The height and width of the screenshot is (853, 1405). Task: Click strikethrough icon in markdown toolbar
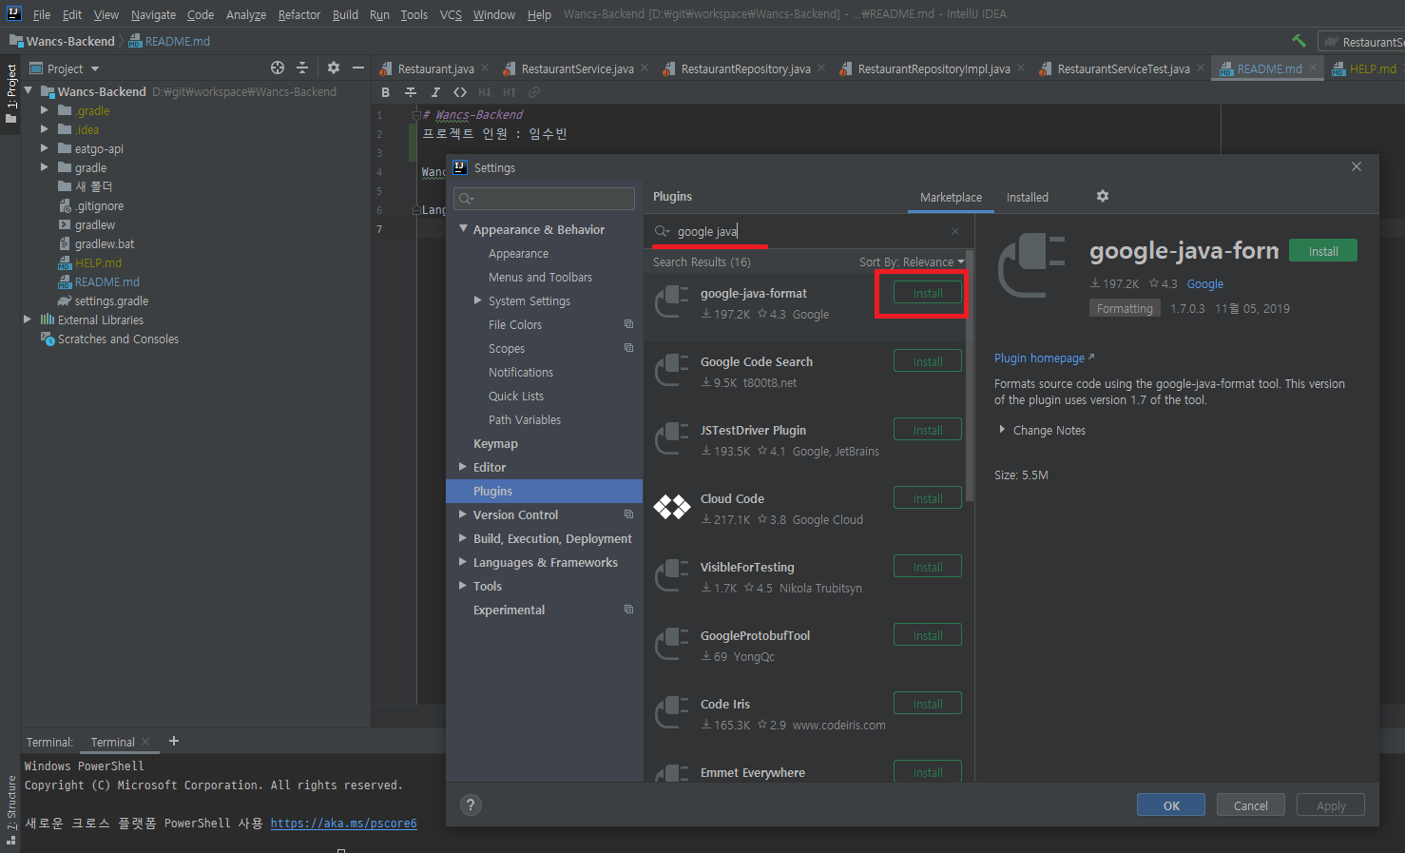pos(410,92)
